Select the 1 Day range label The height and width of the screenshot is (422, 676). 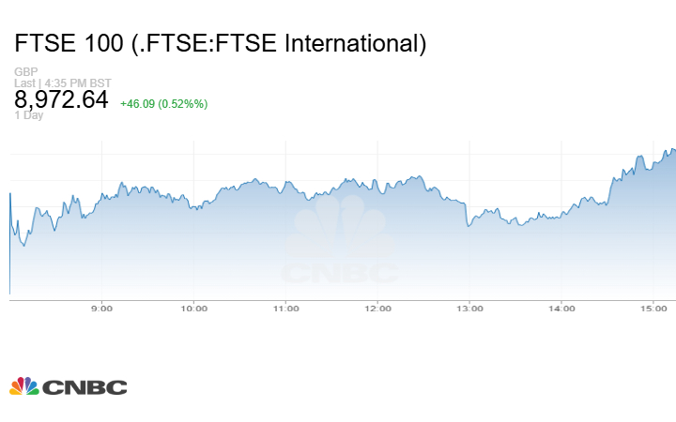point(28,116)
